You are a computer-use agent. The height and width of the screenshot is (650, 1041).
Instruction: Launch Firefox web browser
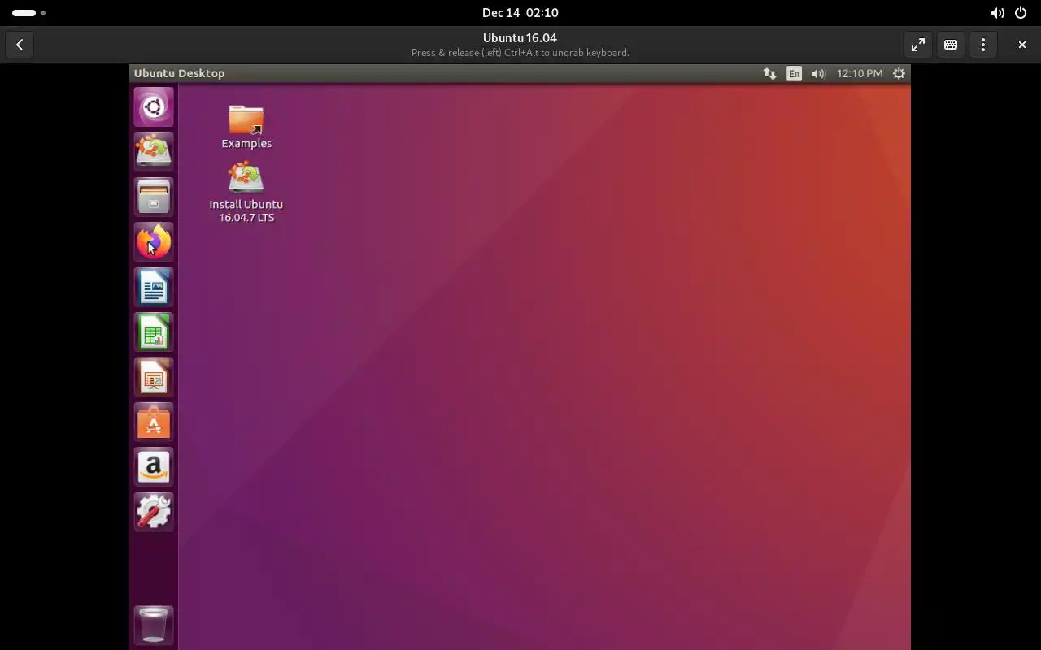pyautogui.click(x=154, y=242)
